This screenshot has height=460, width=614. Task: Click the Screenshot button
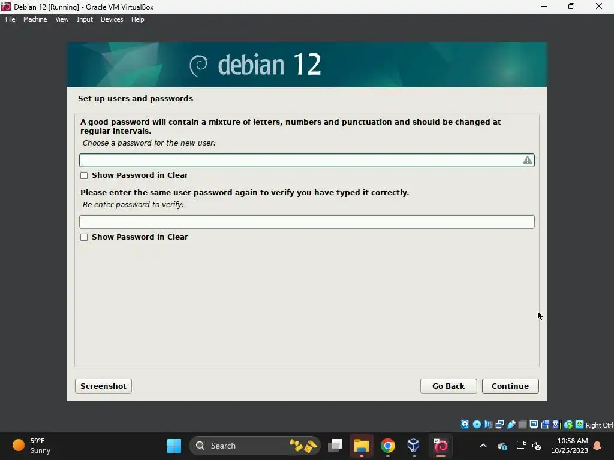point(103,386)
